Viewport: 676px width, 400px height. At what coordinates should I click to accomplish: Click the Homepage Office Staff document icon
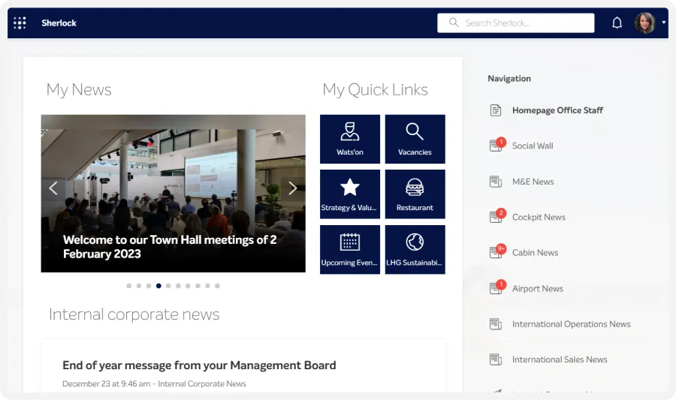496,110
